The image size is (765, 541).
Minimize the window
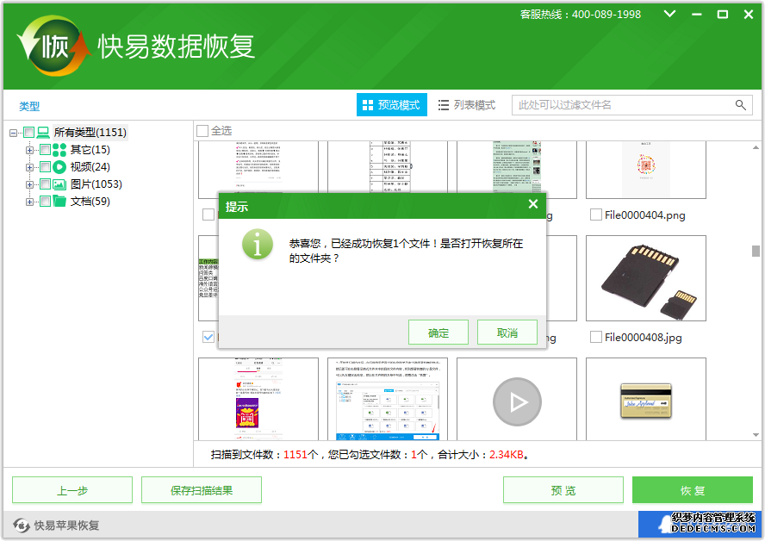pos(697,15)
